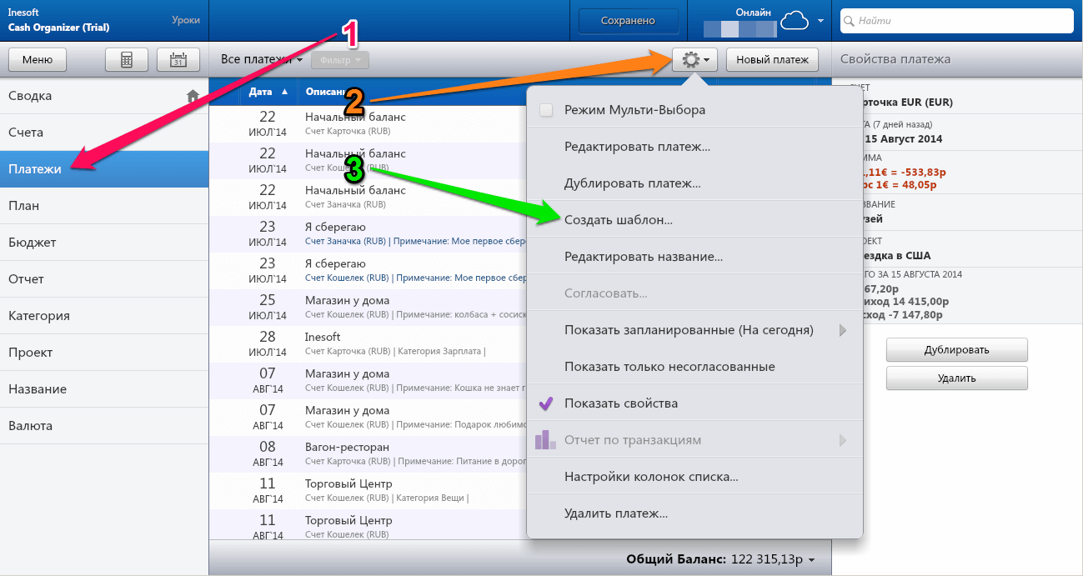
Task: Open the Название section
Action: 104,389
